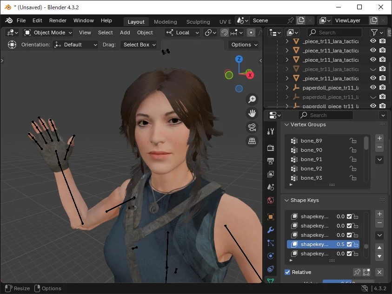Toggle the camera view icon
This screenshot has height=294, width=392.
(252, 127)
